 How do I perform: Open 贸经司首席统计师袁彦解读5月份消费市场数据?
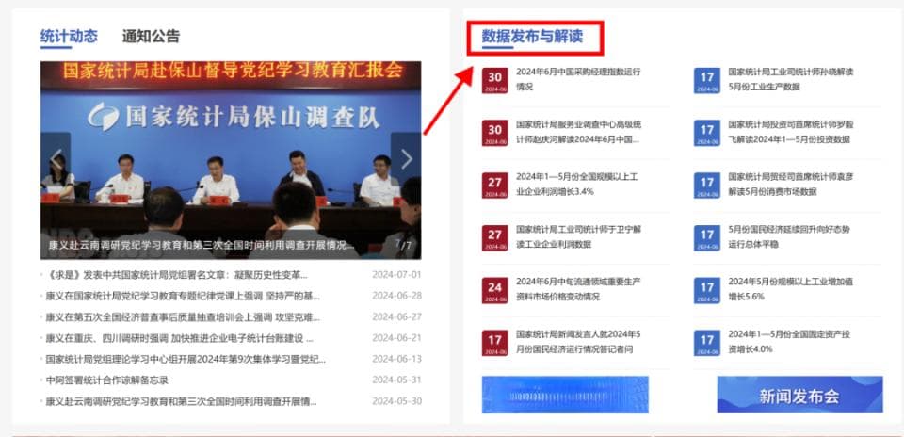791,184
